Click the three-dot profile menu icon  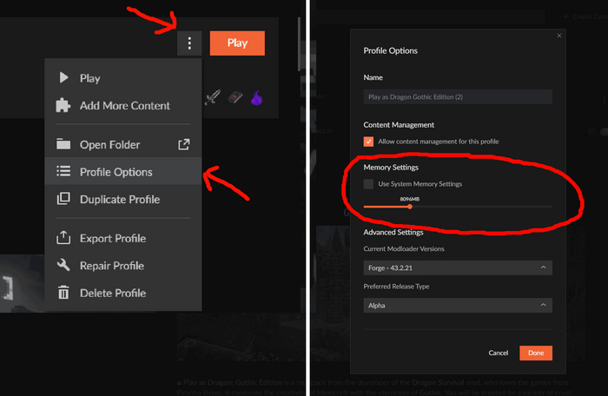coord(189,43)
